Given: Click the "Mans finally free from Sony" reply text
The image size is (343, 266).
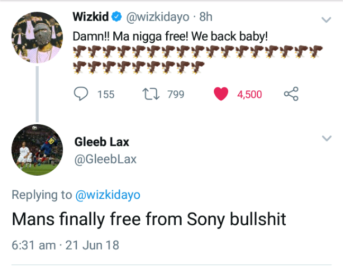Looking at the screenshot, I should 148,219.
